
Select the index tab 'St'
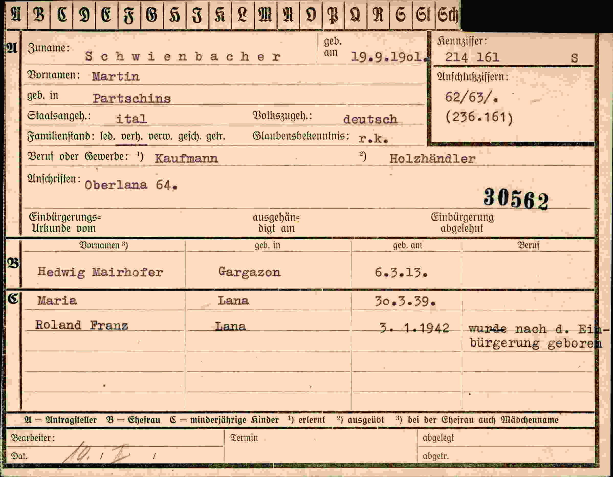[423, 15]
